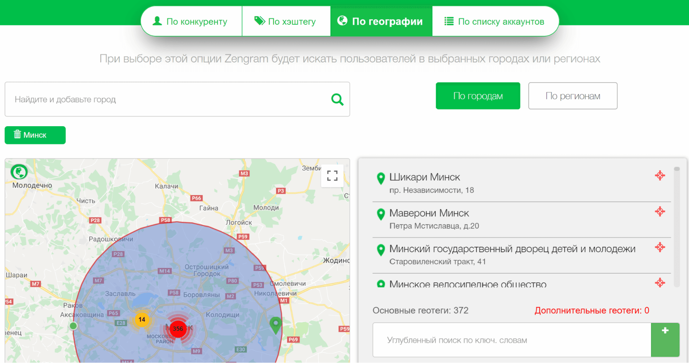Viewport: 689px width, 363px height.
Task: Click the person icon on По конкуренту
Action: [157, 21]
